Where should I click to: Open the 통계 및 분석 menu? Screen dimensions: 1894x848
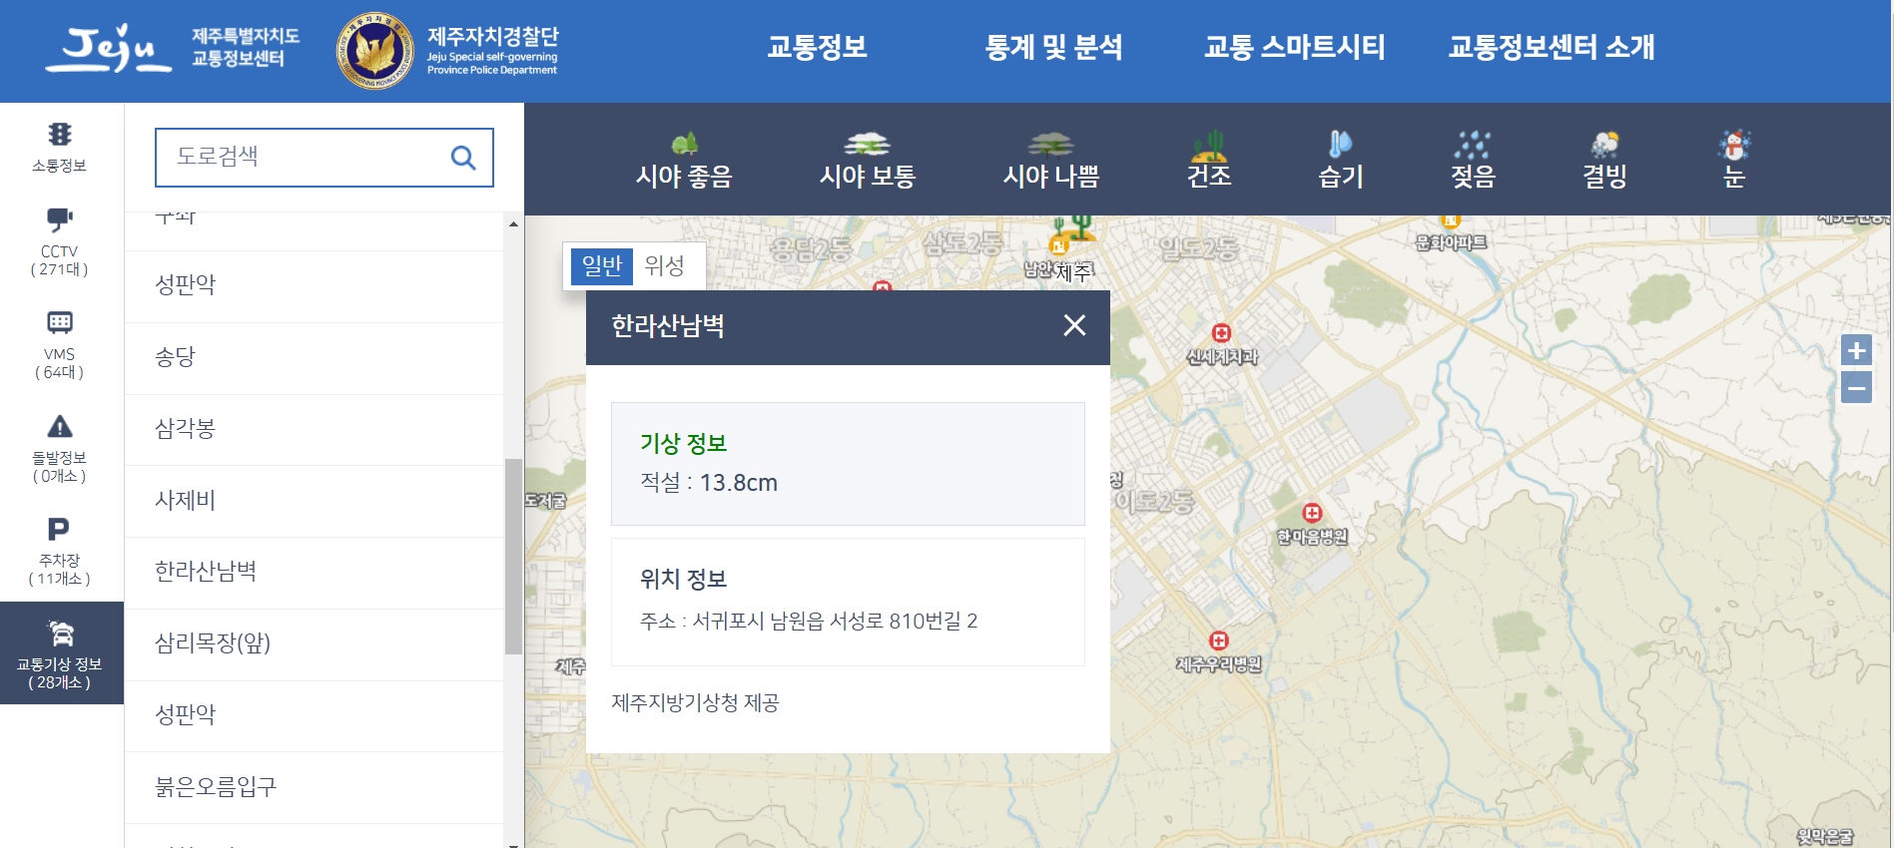pos(1053,47)
